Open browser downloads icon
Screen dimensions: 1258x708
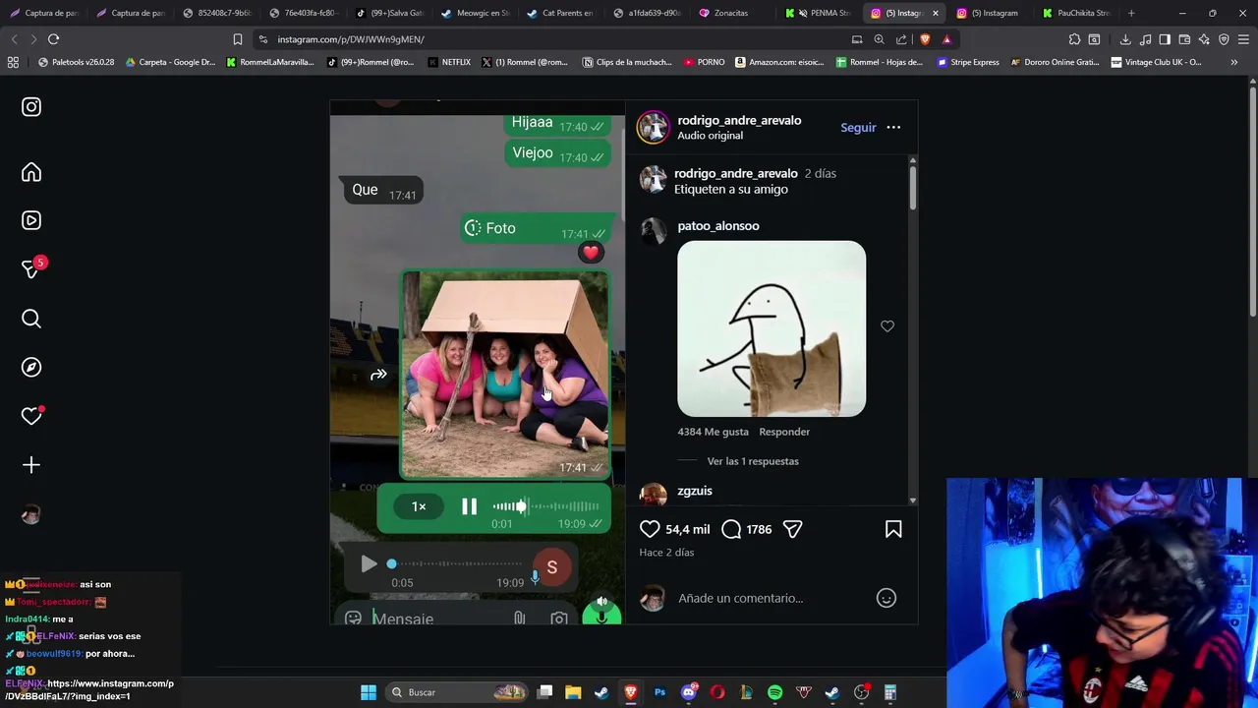(1125, 39)
